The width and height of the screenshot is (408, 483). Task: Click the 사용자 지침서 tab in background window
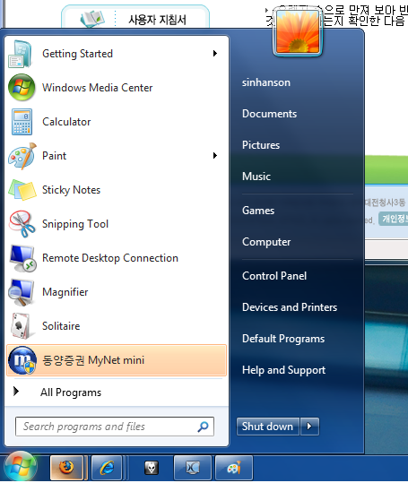coord(135,17)
